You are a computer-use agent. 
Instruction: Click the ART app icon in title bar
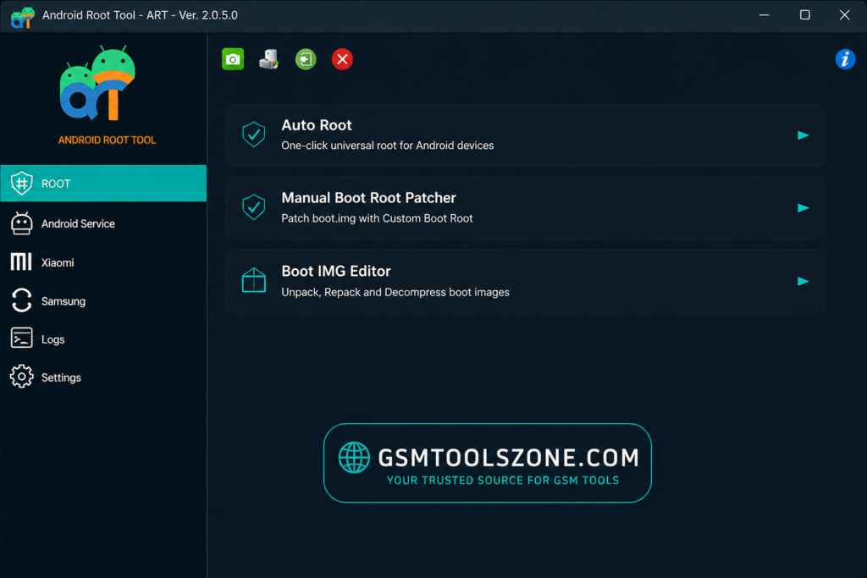click(22, 16)
